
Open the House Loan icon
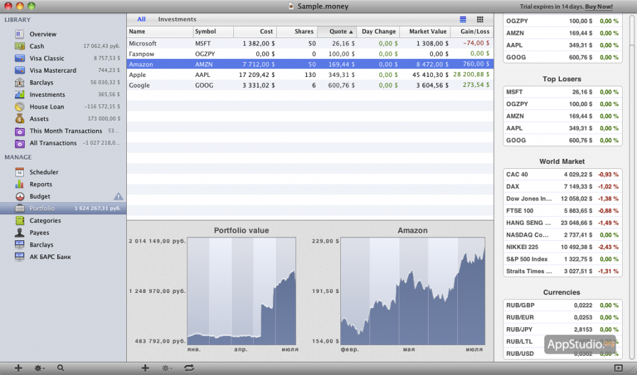(19, 107)
